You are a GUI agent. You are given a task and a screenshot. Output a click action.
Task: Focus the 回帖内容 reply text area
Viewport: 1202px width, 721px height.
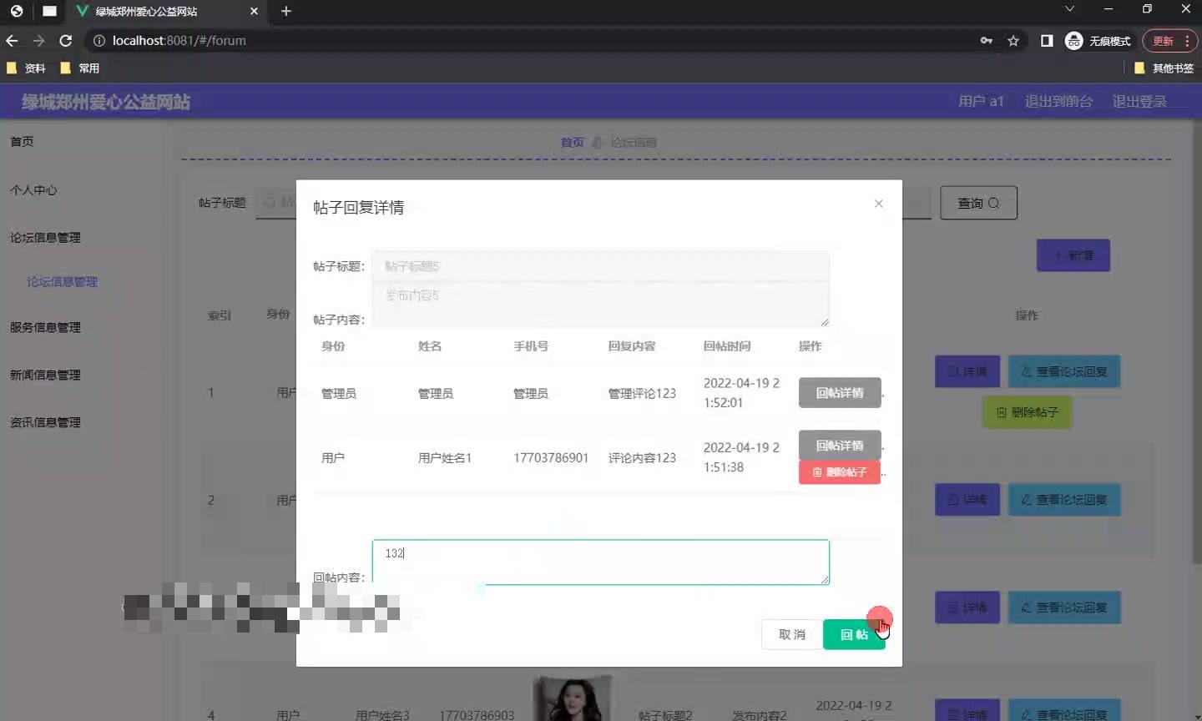(600, 562)
